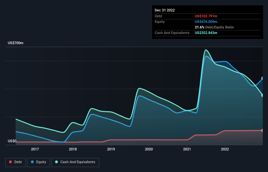
Task: Select the 2019 x-axis label
Action: [x=111, y=149]
